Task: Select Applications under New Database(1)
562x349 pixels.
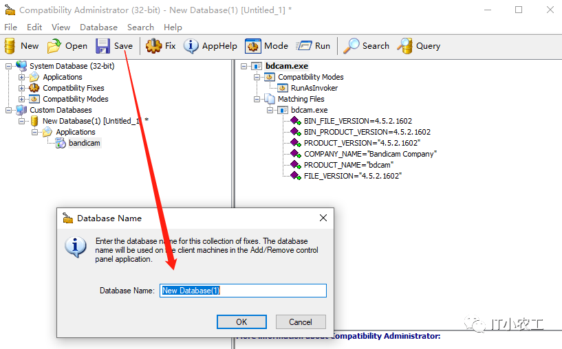Action: click(x=76, y=132)
